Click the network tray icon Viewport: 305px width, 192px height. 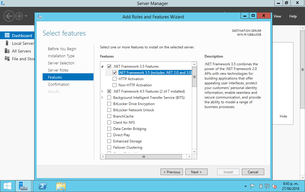(x=267, y=186)
